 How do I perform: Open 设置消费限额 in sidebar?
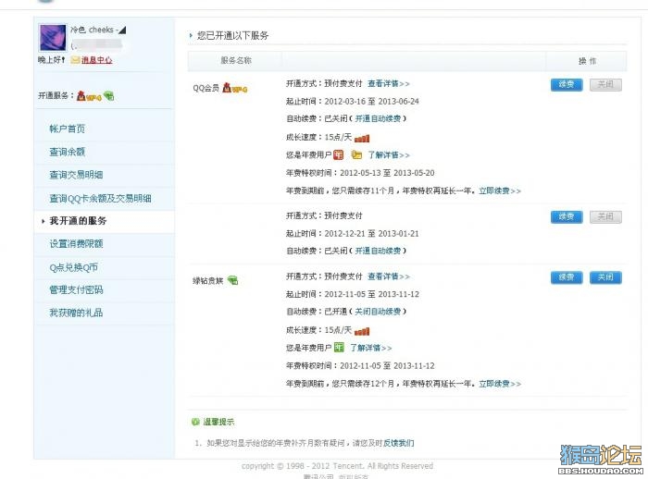[x=77, y=243]
